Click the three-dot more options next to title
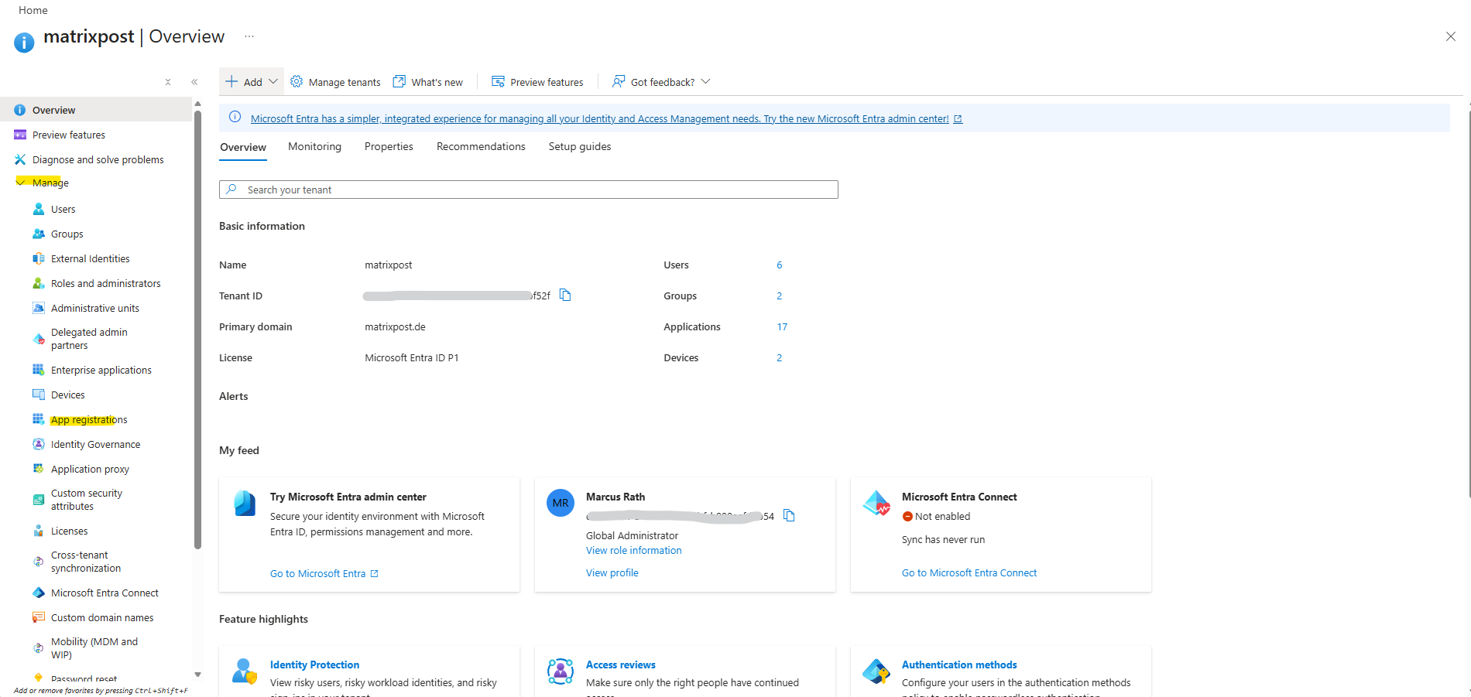This screenshot has width=1471, height=697. click(x=249, y=36)
